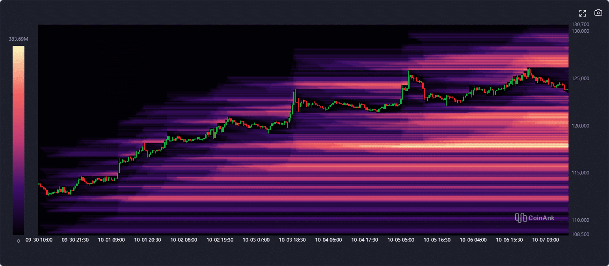This screenshot has width=609, height=266.
Task: Click the heatmap color scale gradient bar
Action: coord(18,140)
